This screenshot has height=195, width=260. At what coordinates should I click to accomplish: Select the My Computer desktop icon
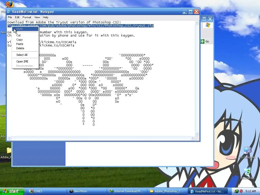tap(247, 153)
